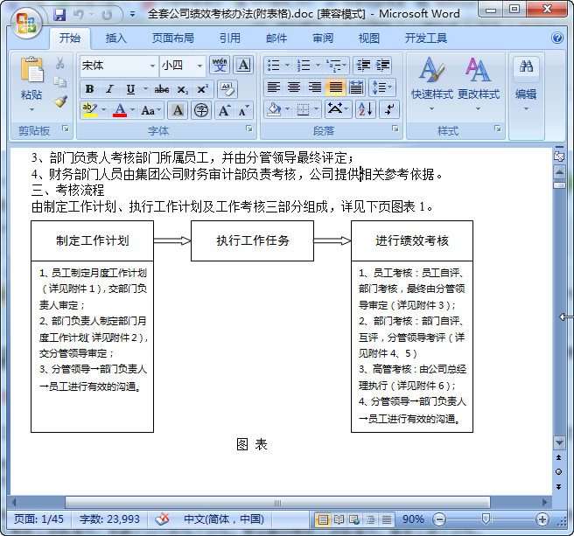Click the spelling check status icon
574x536 pixels.
pos(161,519)
